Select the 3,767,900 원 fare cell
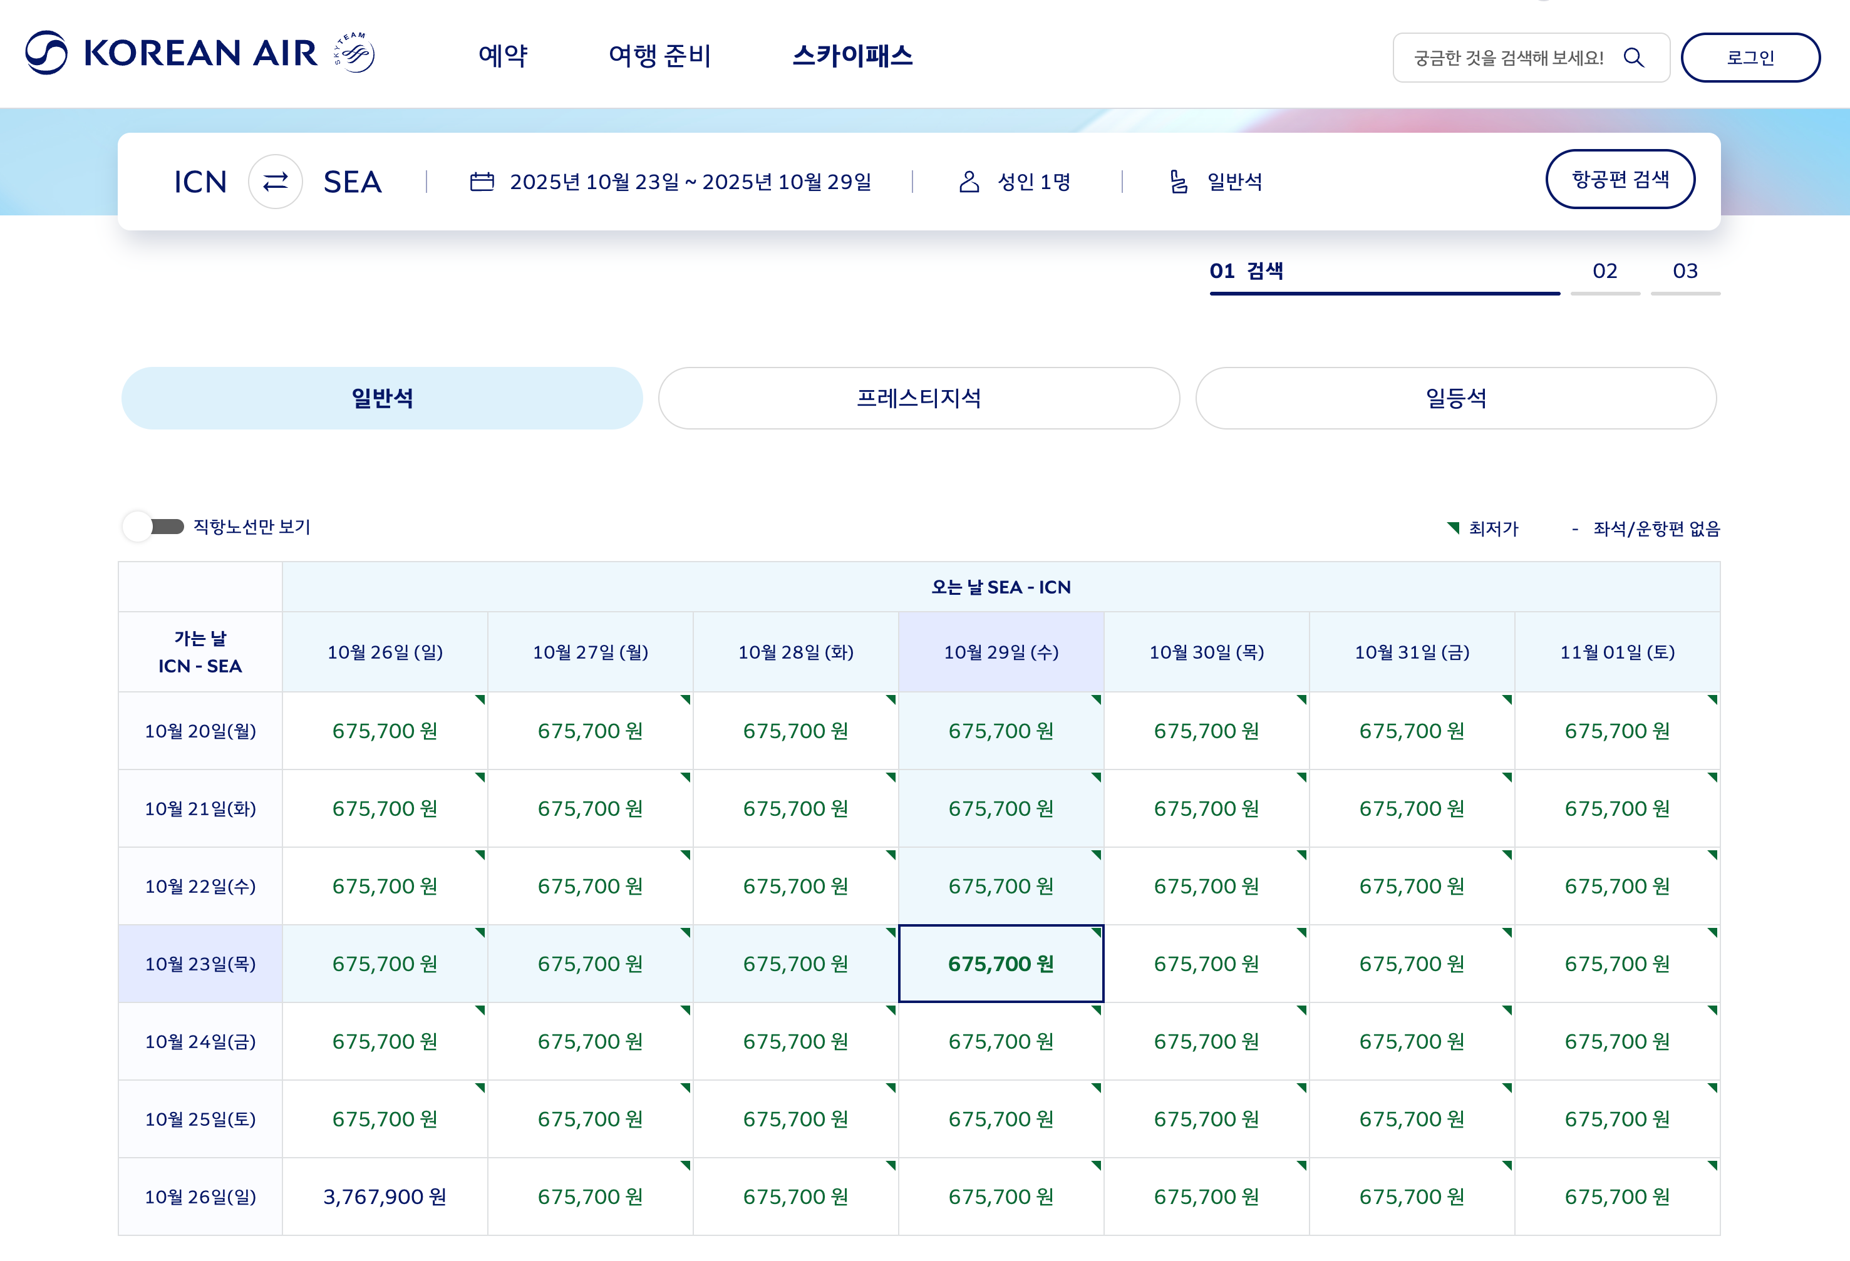Image resolution: width=1850 pixels, height=1261 pixels. (x=385, y=1197)
